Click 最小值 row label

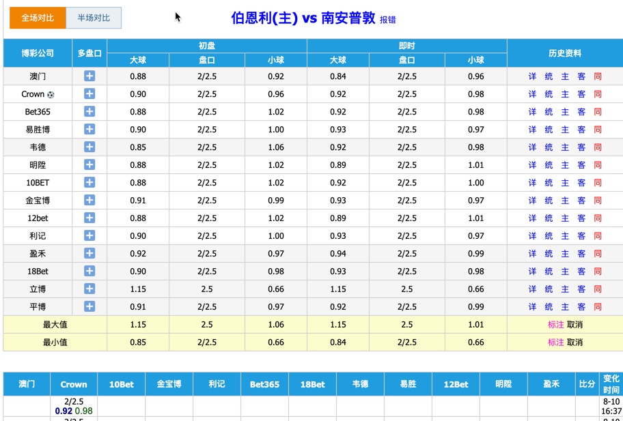[55, 343]
